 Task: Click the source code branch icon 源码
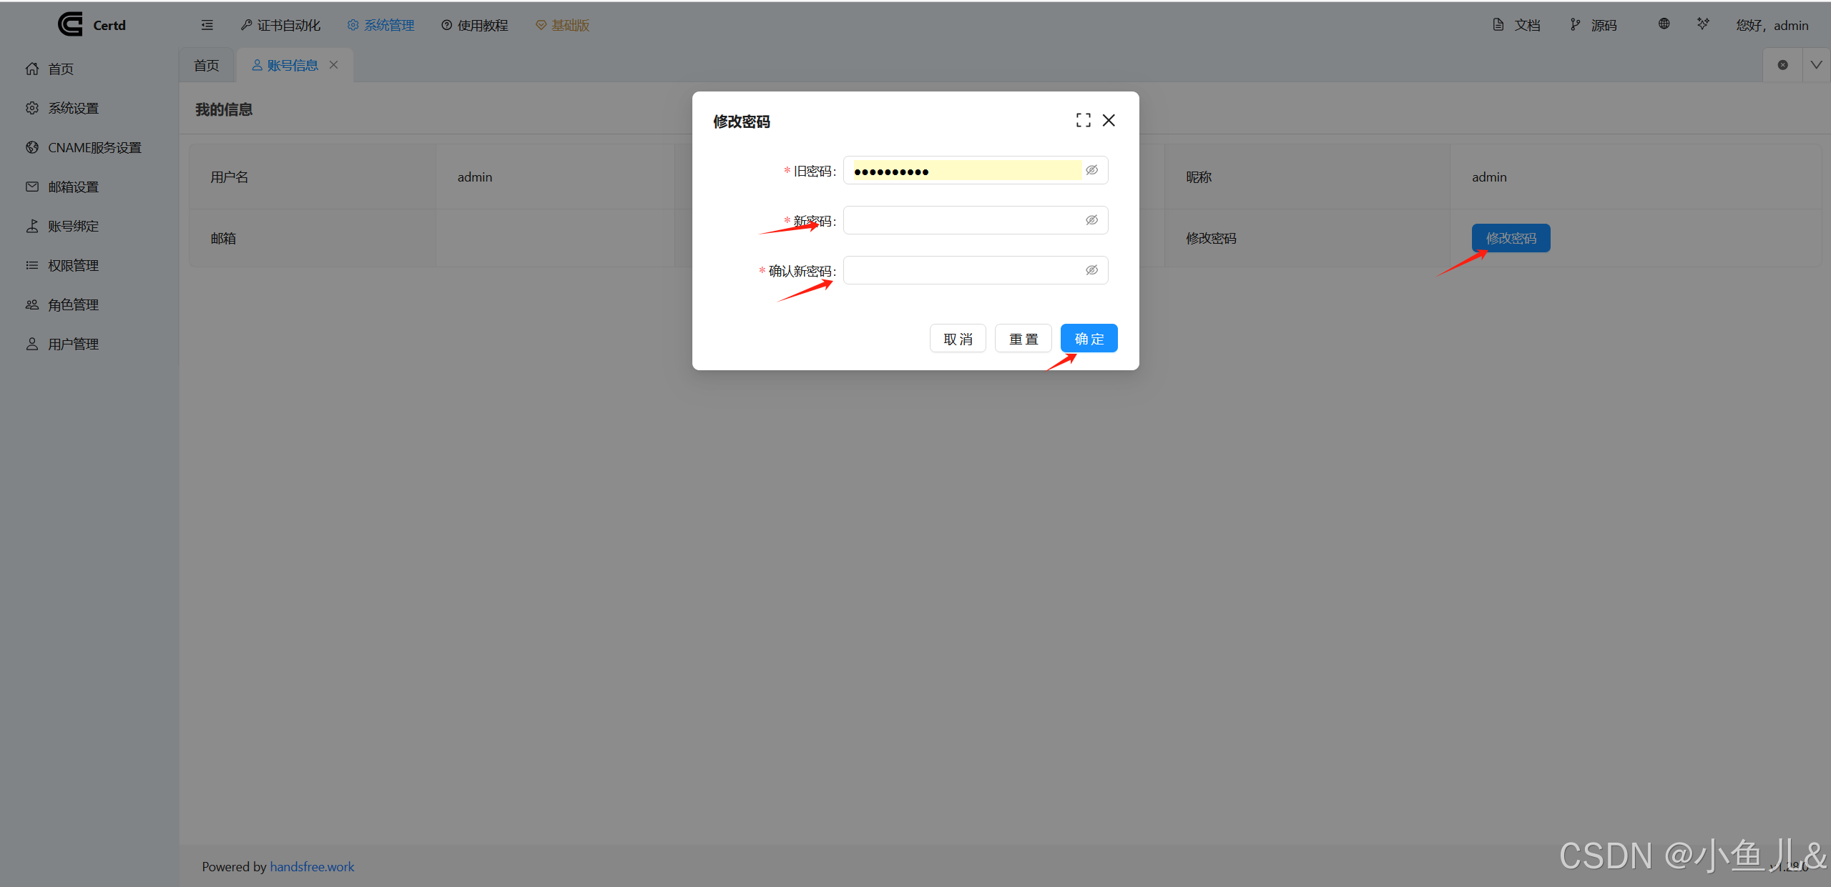click(x=1575, y=25)
